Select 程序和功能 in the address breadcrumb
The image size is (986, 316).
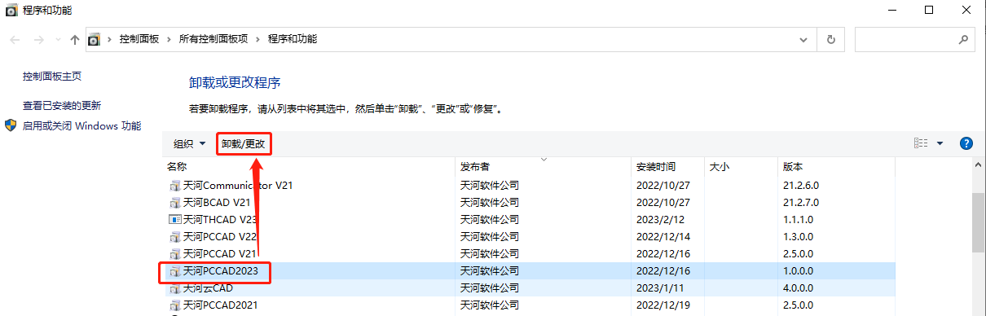293,39
